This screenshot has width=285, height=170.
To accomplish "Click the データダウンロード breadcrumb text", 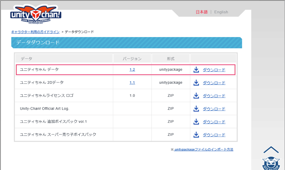I will tap(79, 32).
